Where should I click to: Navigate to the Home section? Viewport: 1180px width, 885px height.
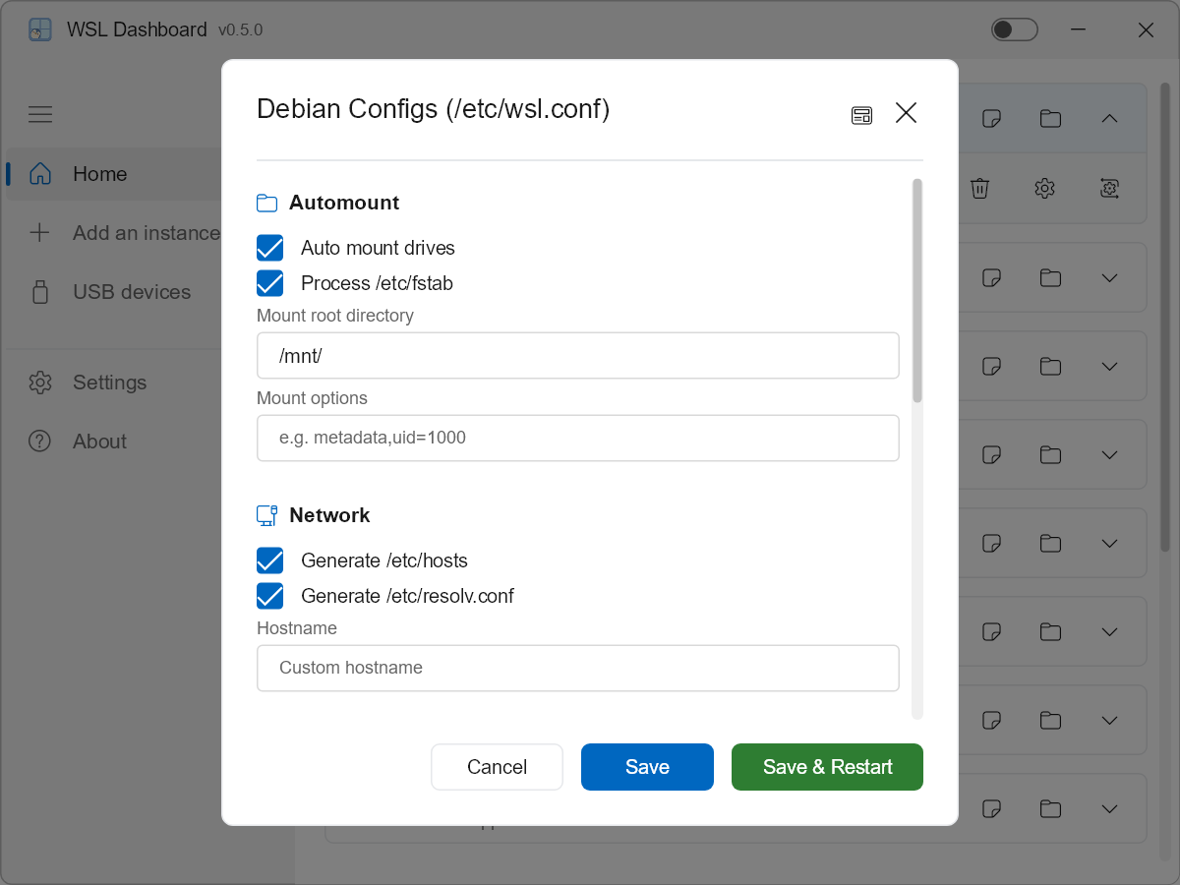pos(98,174)
